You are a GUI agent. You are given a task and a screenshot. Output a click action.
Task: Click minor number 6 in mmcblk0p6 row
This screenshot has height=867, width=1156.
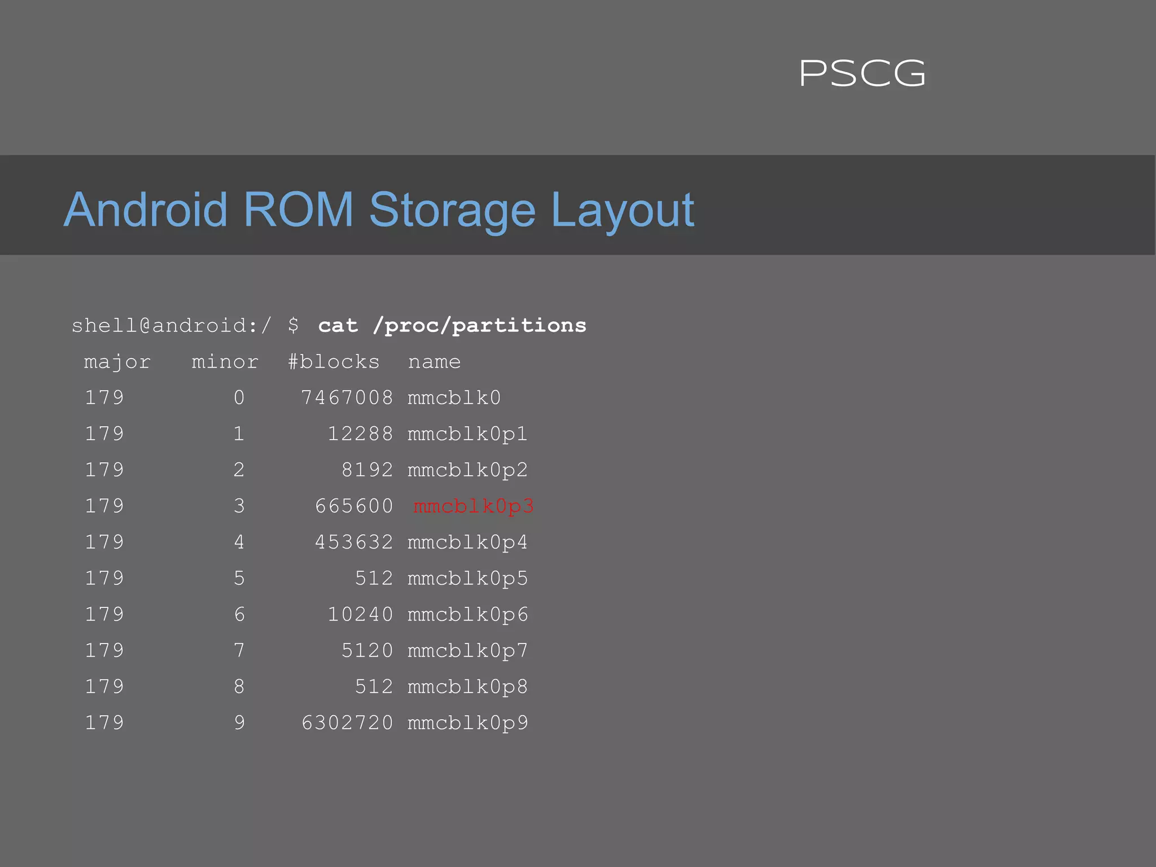239,614
